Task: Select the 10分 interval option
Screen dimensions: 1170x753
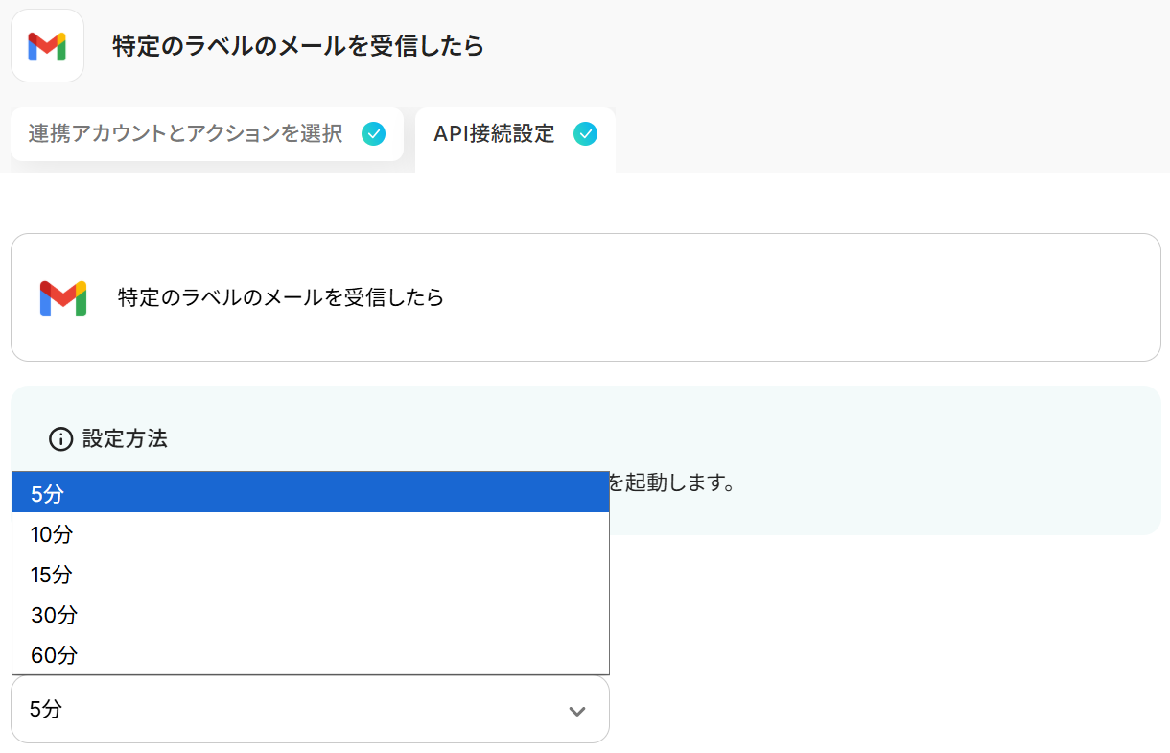Action: [310, 534]
